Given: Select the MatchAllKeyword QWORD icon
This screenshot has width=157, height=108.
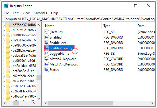Looking at the screenshot, I should tap(47, 59).
